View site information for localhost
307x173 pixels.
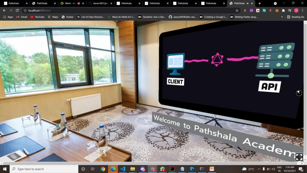[25, 10]
